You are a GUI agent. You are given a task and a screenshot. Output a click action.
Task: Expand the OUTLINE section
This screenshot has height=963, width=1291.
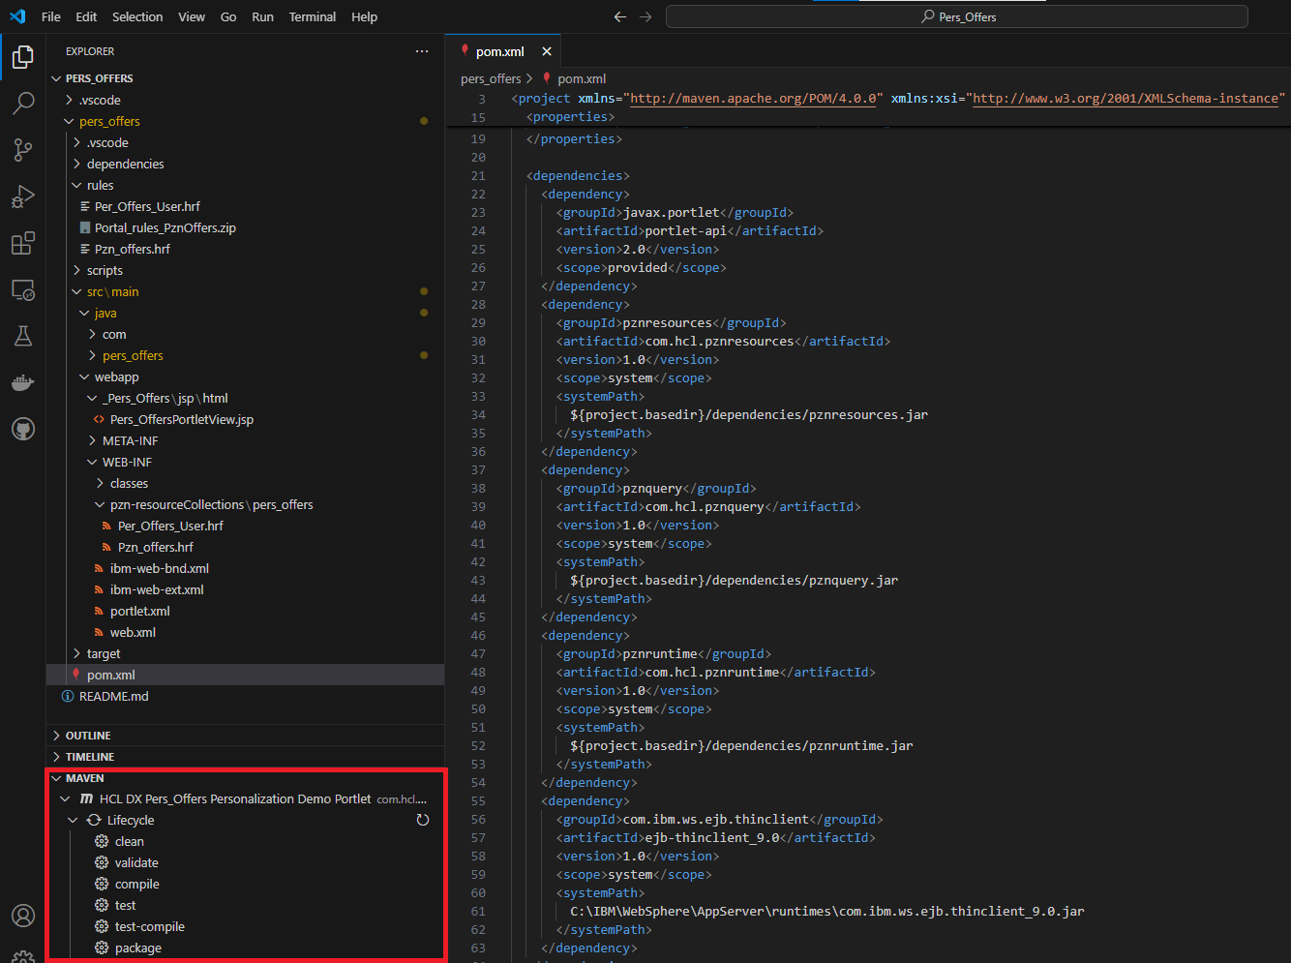[x=87, y=736]
